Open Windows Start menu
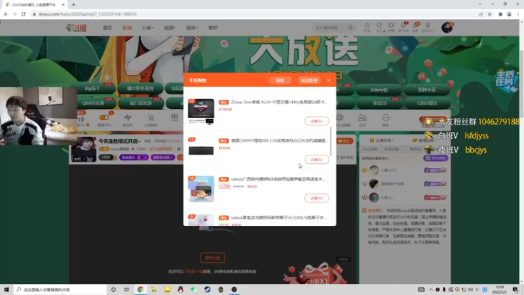524x295 pixels. (7, 289)
